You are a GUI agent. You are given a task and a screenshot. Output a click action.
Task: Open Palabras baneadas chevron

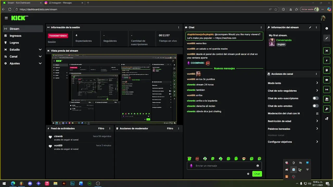[x=317, y=129]
